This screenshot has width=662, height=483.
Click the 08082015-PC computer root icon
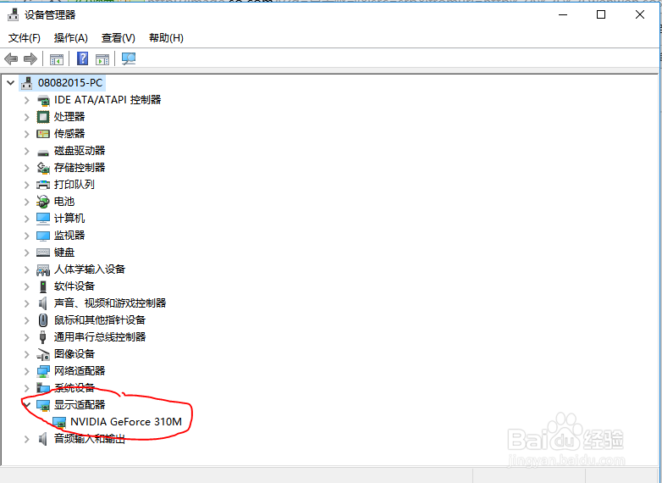point(26,83)
